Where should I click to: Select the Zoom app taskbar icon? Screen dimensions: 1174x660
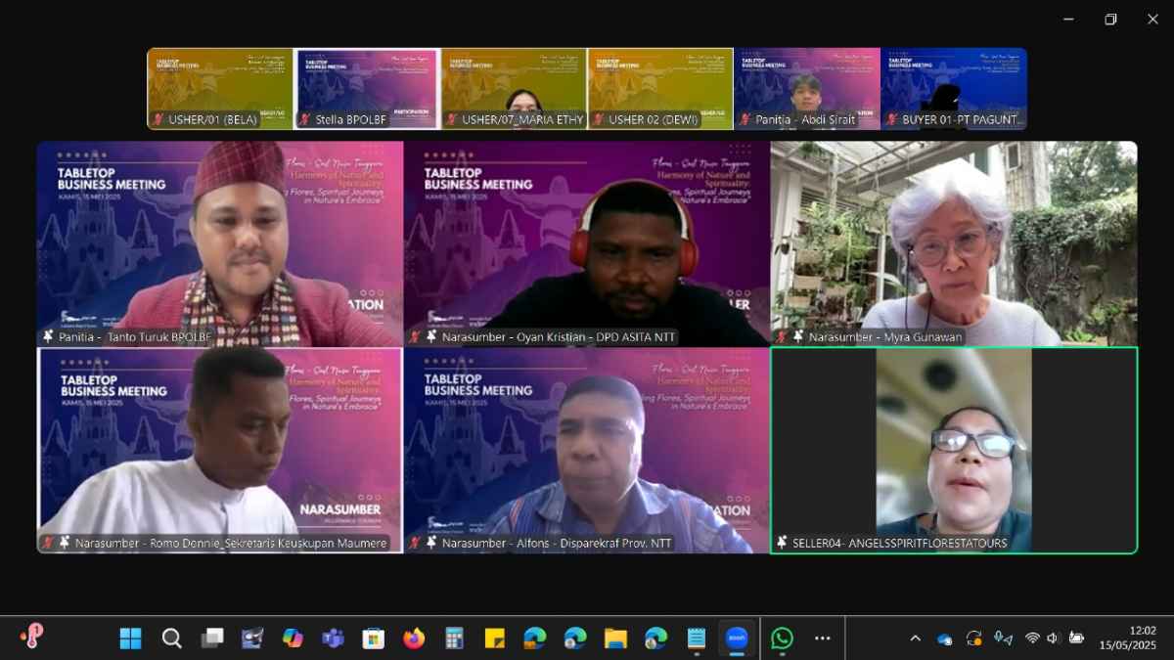click(737, 638)
